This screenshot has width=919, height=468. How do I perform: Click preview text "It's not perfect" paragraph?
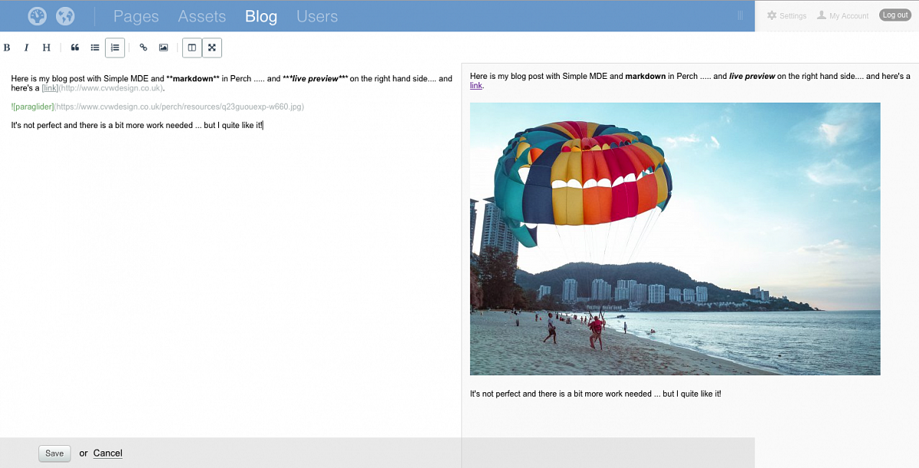596,394
